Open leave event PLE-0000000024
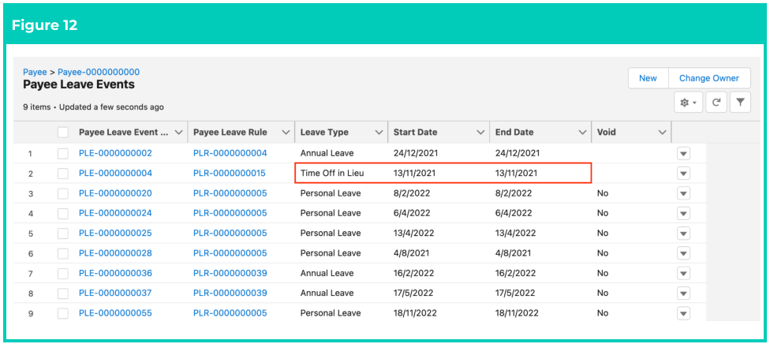The width and height of the screenshot is (770, 344). click(115, 213)
